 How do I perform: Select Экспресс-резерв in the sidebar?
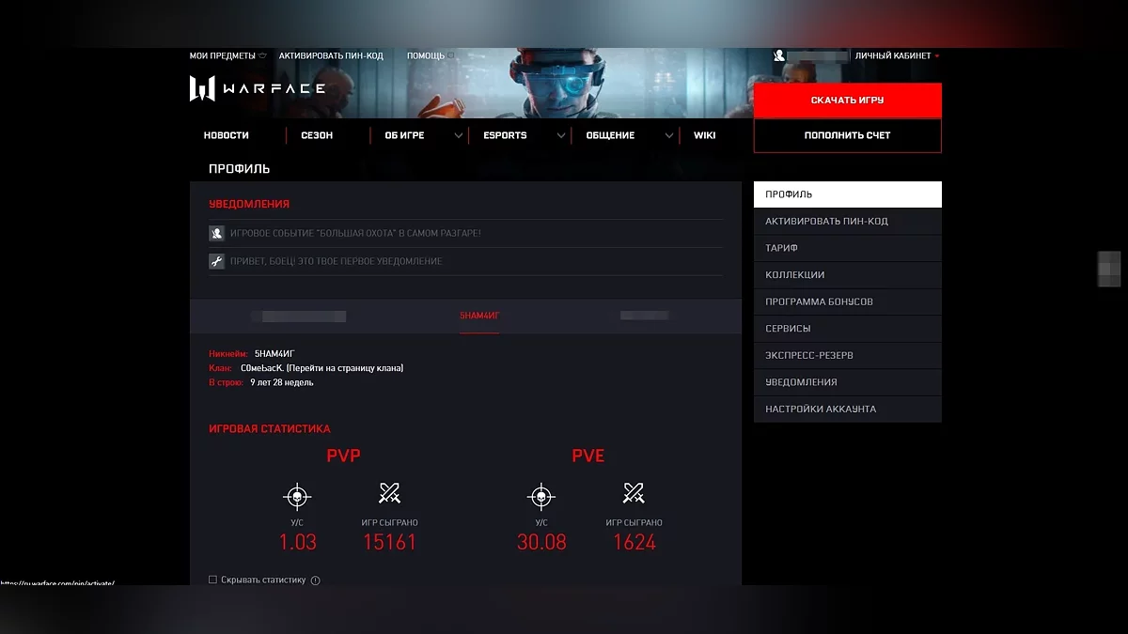pos(848,356)
